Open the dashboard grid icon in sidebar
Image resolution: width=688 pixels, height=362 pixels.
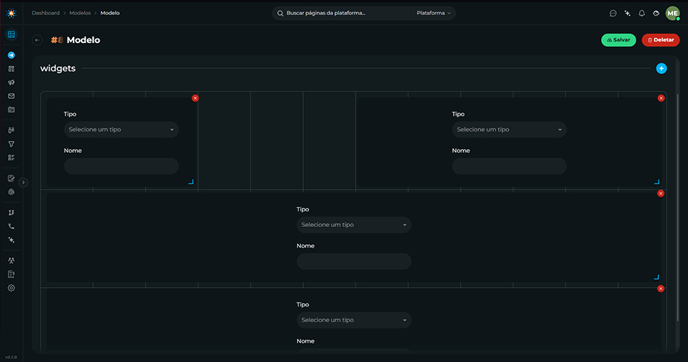coord(11,34)
